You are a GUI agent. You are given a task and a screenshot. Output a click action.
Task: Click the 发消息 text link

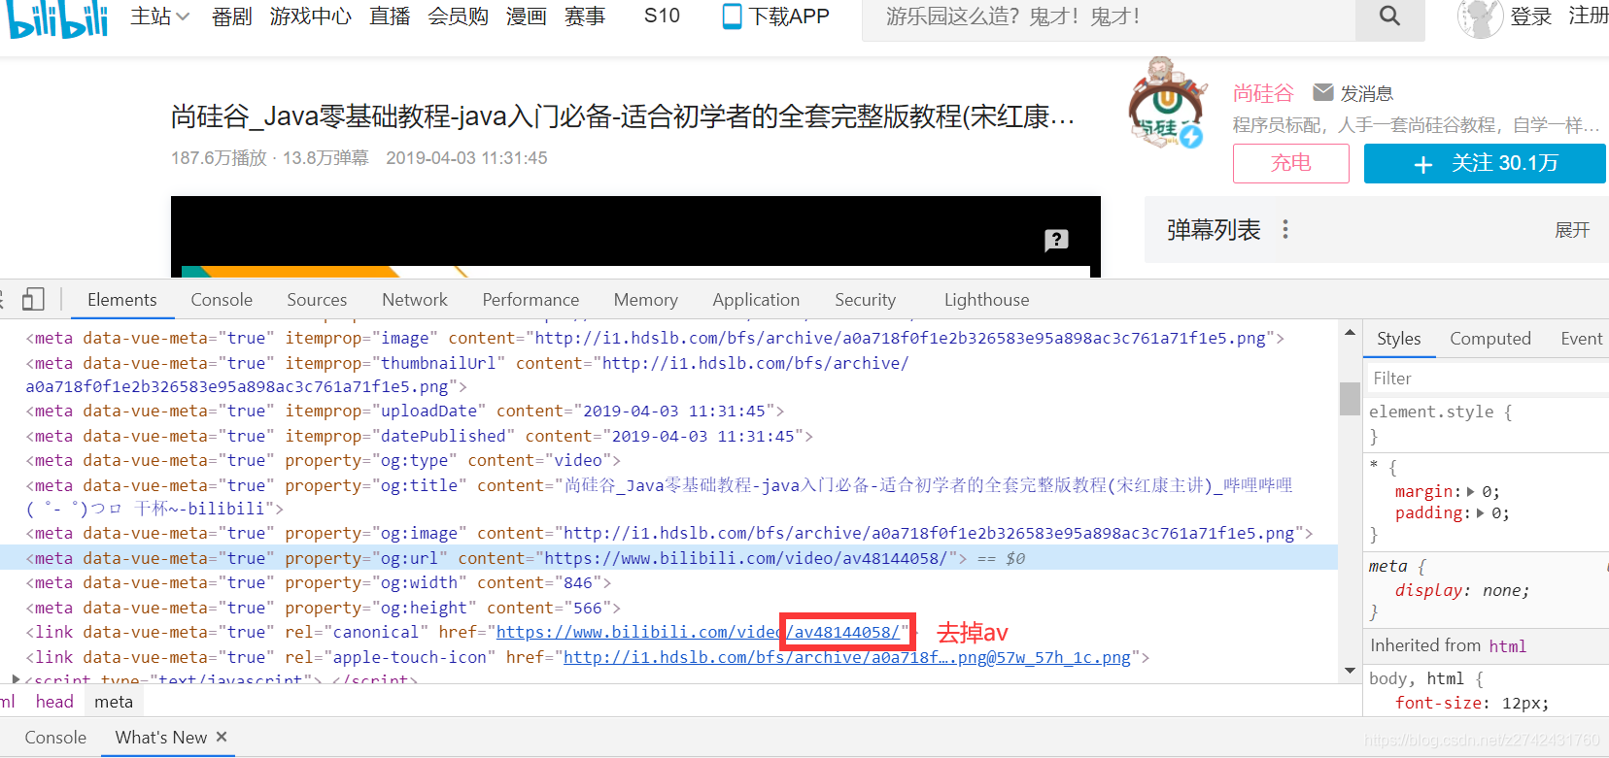coord(1366,93)
